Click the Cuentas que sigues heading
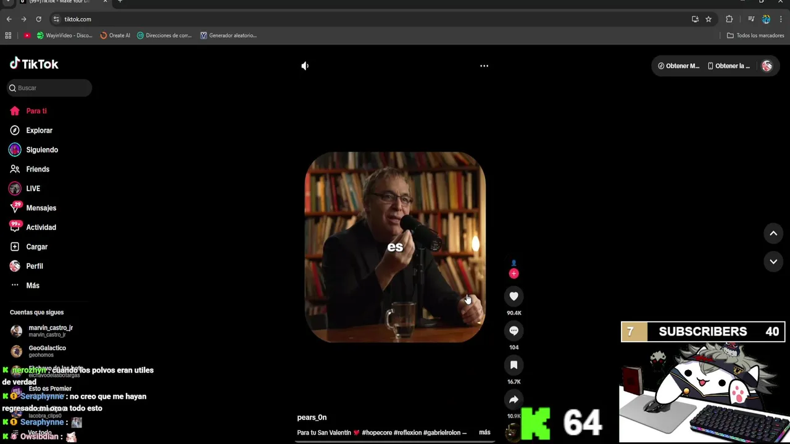The image size is (790, 444). (36, 313)
